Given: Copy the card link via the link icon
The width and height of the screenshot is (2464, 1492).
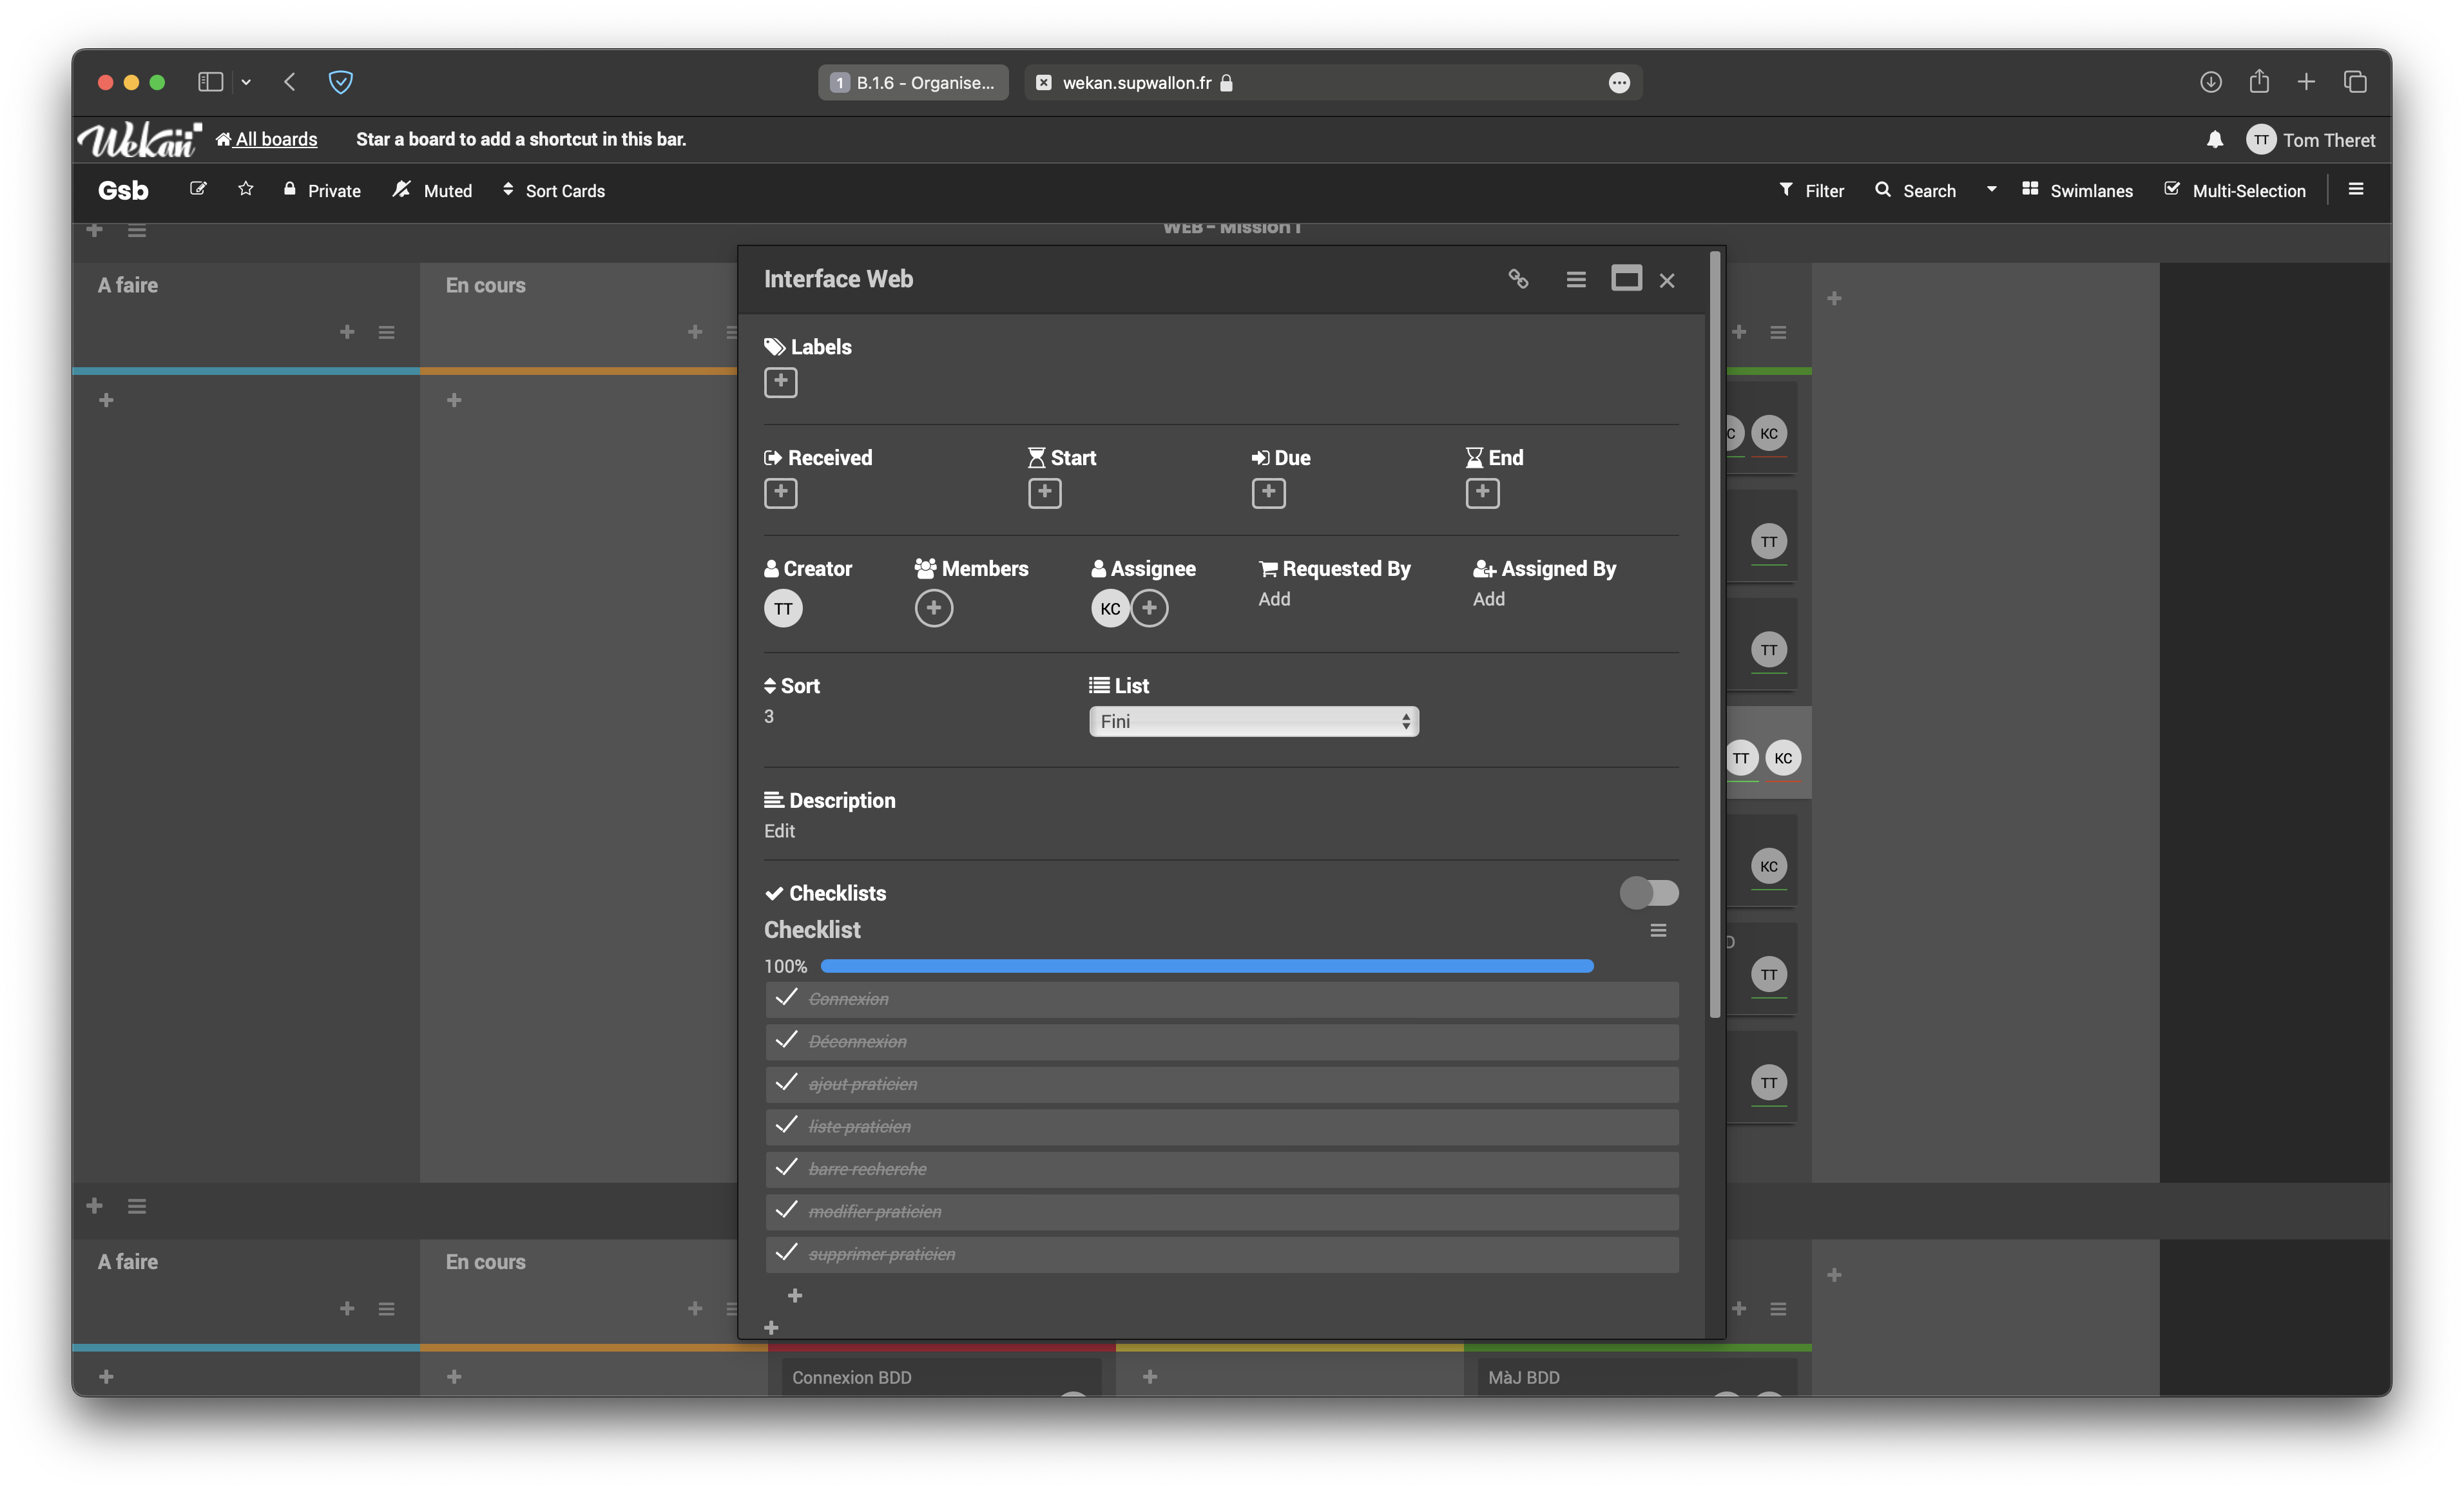Looking at the screenshot, I should 1518,279.
